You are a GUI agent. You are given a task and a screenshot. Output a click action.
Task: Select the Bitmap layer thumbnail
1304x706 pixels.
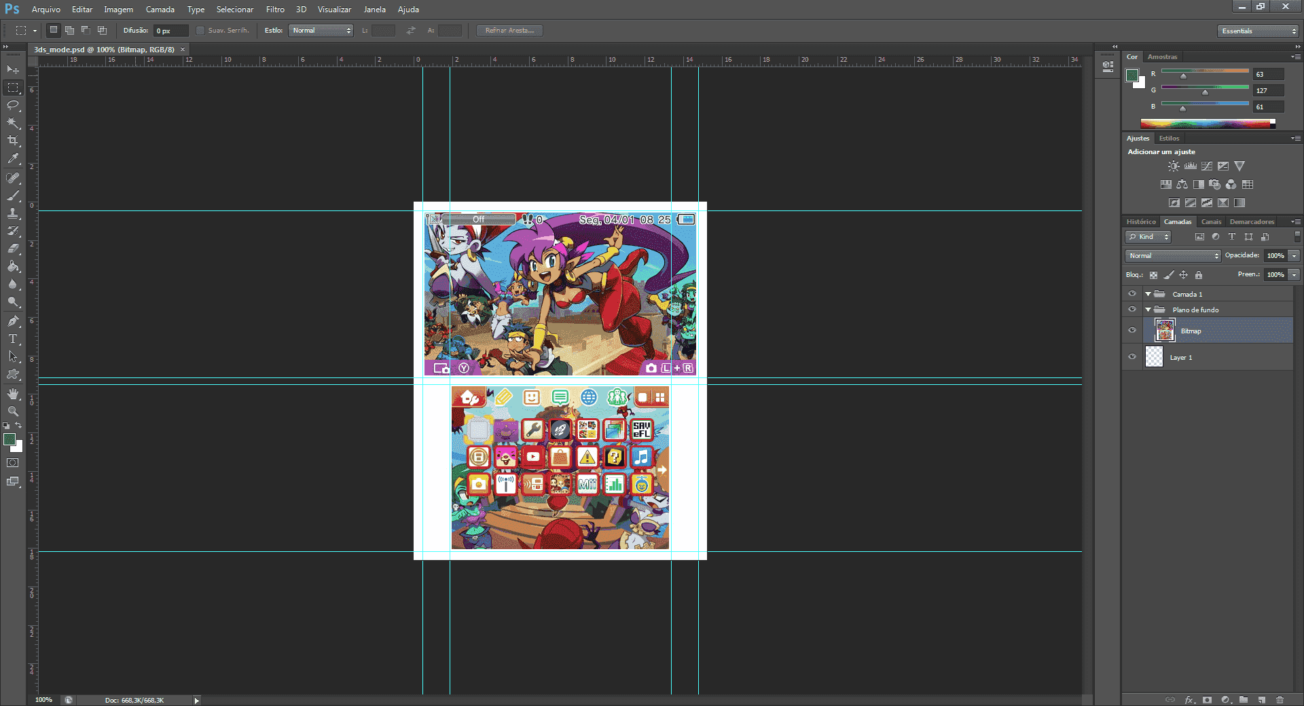(x=1165, y=331)
